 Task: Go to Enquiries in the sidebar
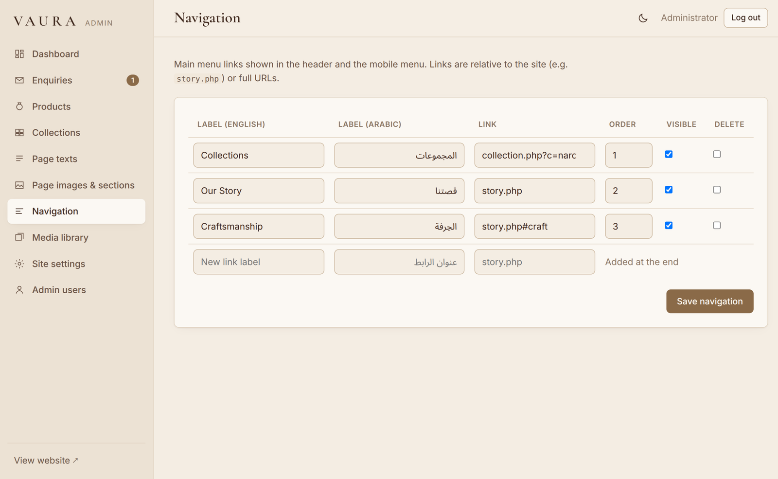[x=76, y=80]
